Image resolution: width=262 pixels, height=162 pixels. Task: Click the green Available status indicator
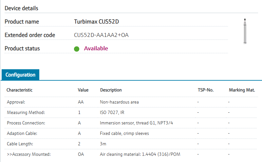77,49
